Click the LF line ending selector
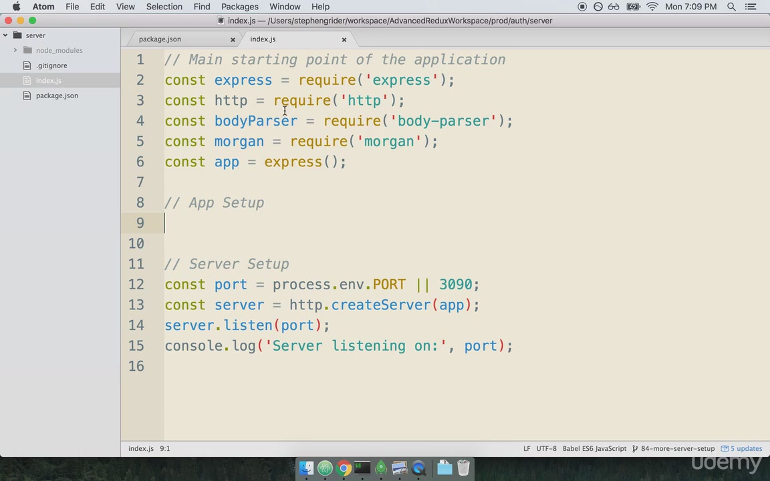Image resolution: width=770 pixels, height=481 pixels. click(x=527, y=448)
